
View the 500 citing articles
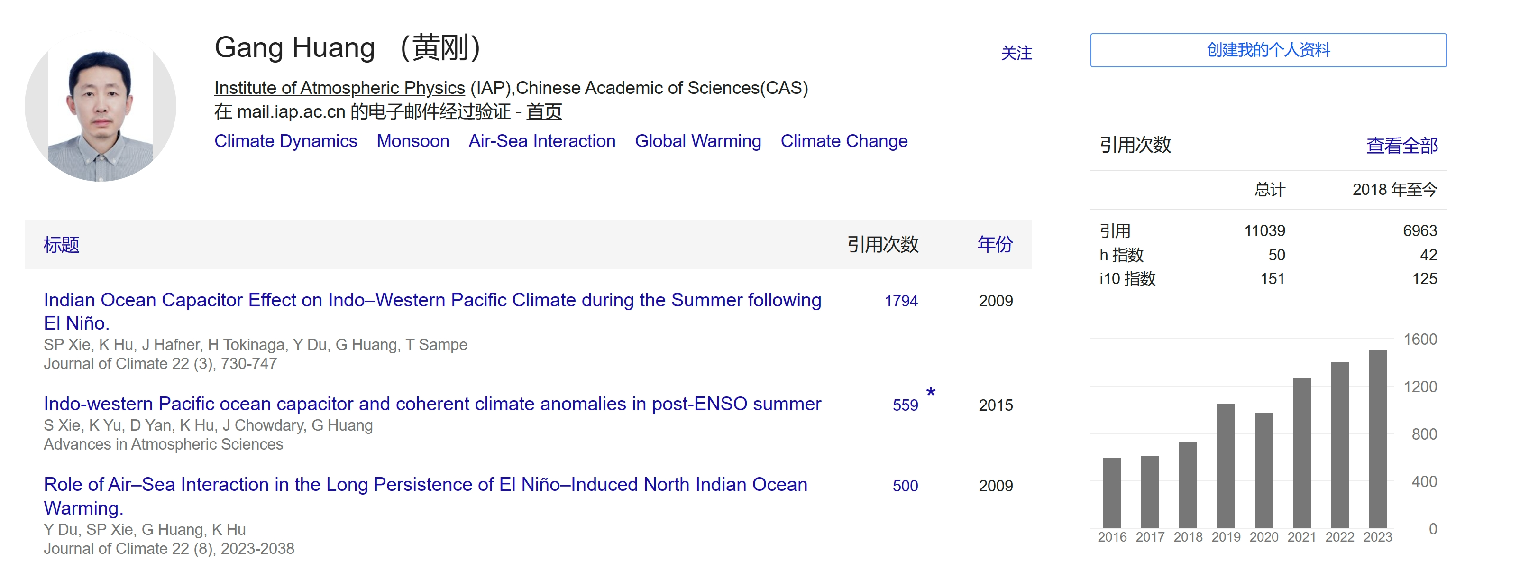coord(905,486)
